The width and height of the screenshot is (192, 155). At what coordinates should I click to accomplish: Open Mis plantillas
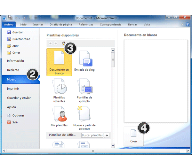pos(59,116)
